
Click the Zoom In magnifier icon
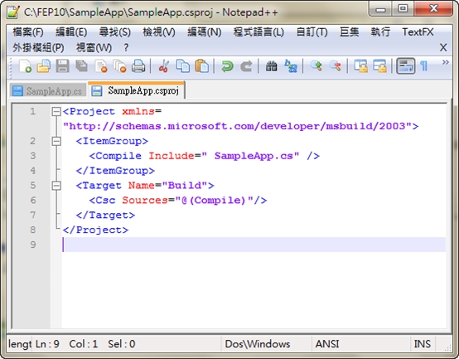pos(316,65)
